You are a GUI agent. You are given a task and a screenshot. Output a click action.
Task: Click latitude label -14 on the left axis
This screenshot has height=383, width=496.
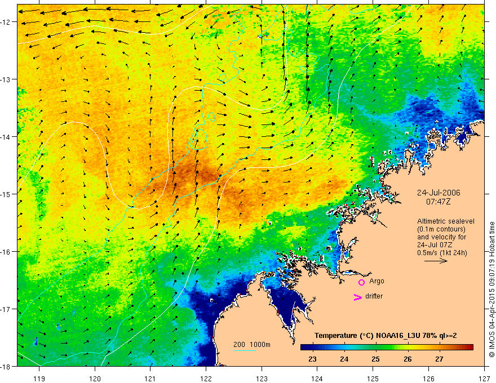pyautogui.click(x=6, y=137)
